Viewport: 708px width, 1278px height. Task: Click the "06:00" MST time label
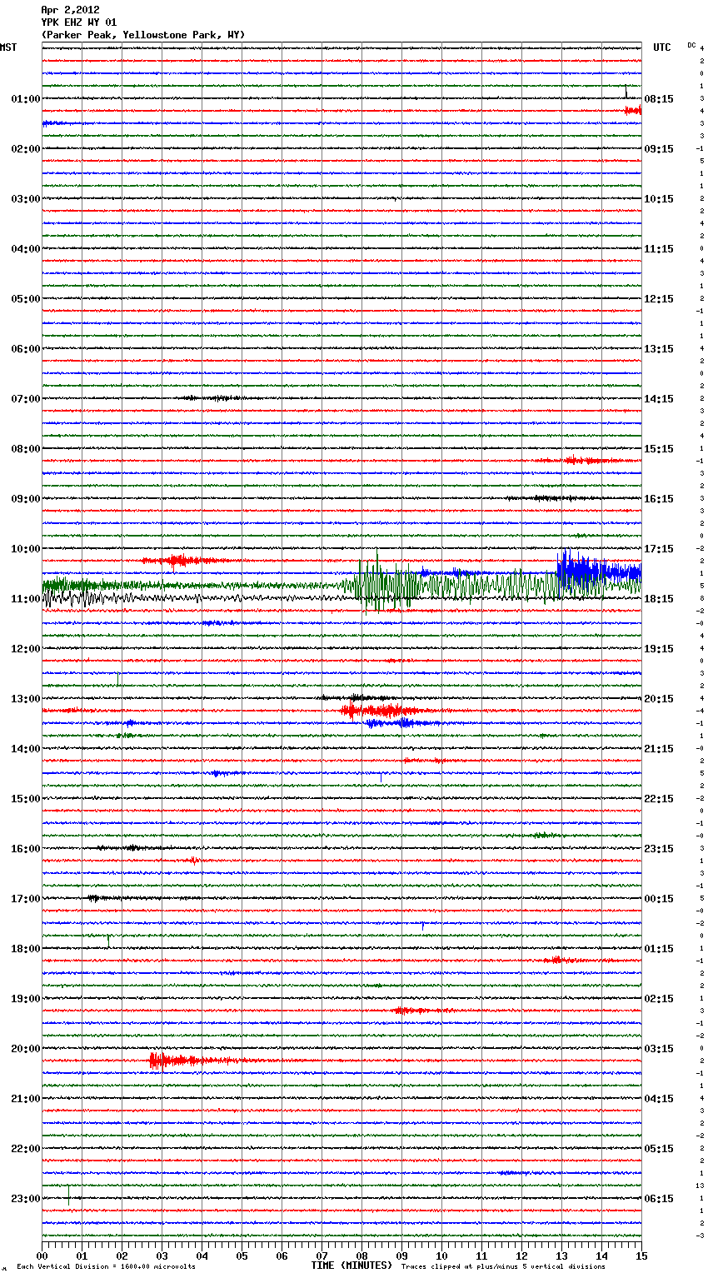point(26,349)
